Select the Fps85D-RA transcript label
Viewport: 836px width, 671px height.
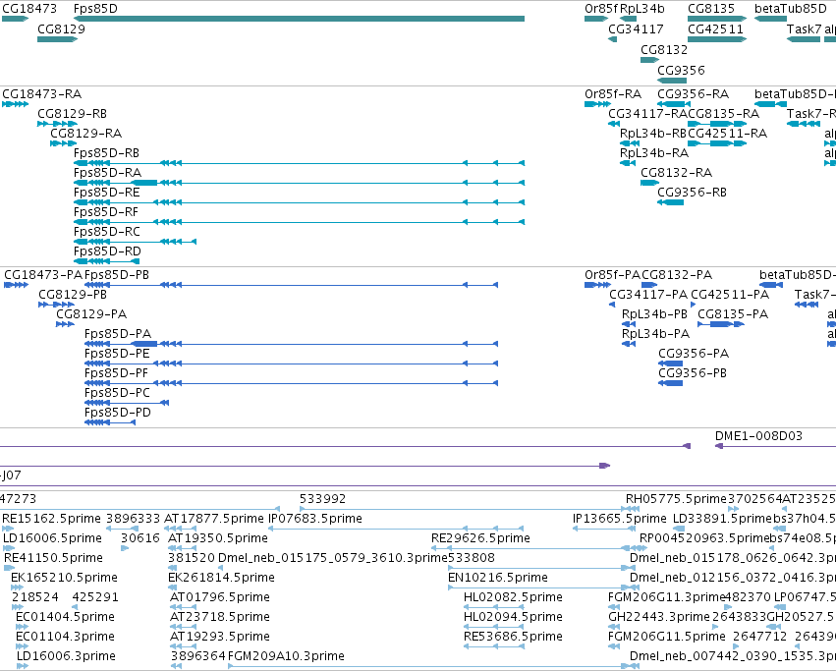click(108, 173)
